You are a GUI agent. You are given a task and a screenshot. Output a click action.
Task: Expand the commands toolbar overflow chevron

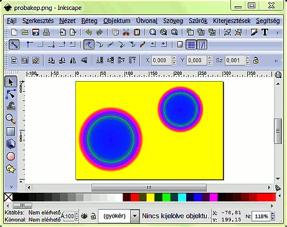point(277,32)
